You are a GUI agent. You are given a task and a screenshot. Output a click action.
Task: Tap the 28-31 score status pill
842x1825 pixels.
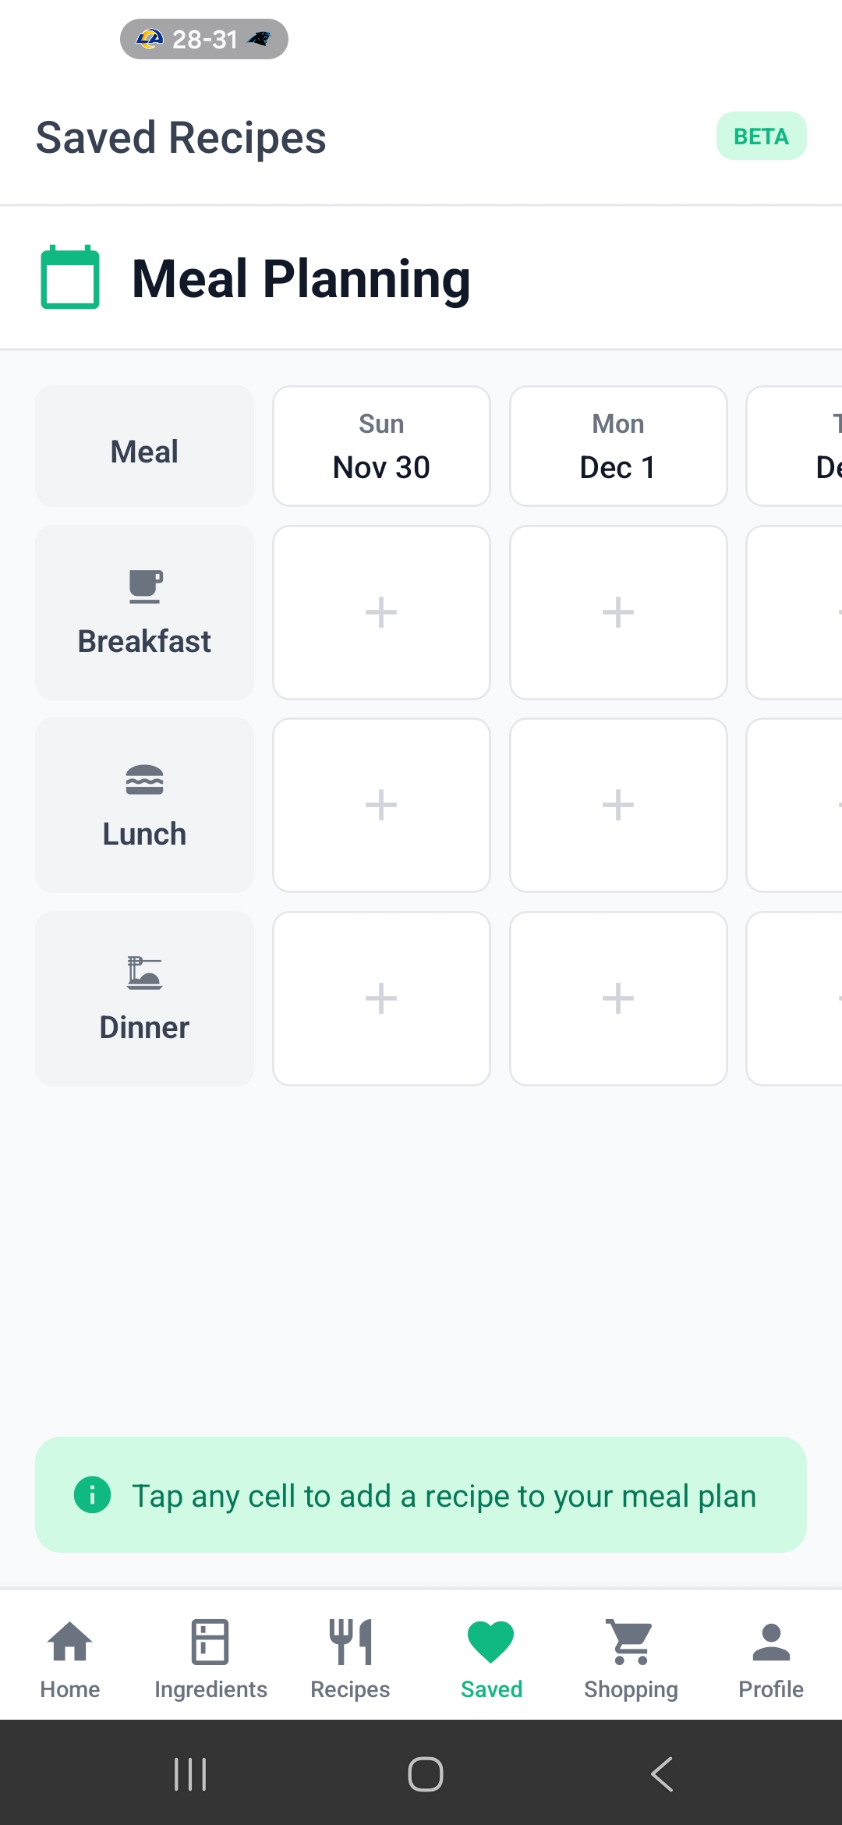tap(204, 39)
